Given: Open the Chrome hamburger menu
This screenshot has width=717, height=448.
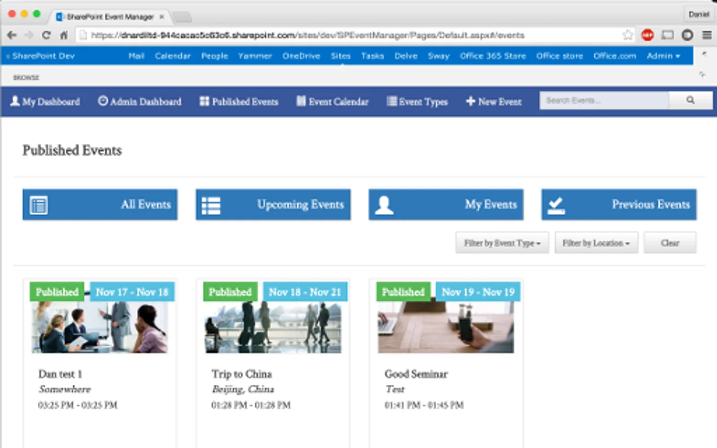Looking at the screenshot, I should [x=707, y=35].
